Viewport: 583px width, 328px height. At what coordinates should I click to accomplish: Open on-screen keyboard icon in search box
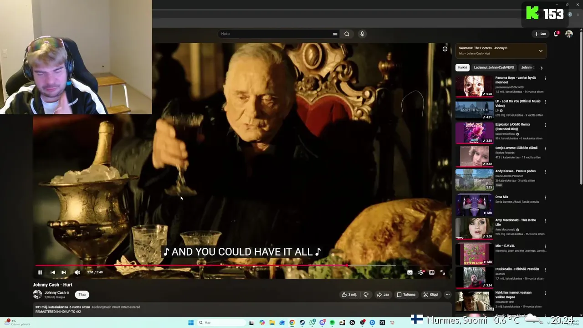pyautogui.click(x=335, y=34)
